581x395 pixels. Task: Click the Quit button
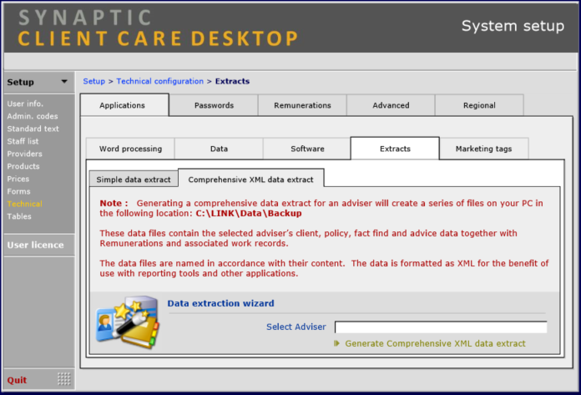(x=17, y=380)
